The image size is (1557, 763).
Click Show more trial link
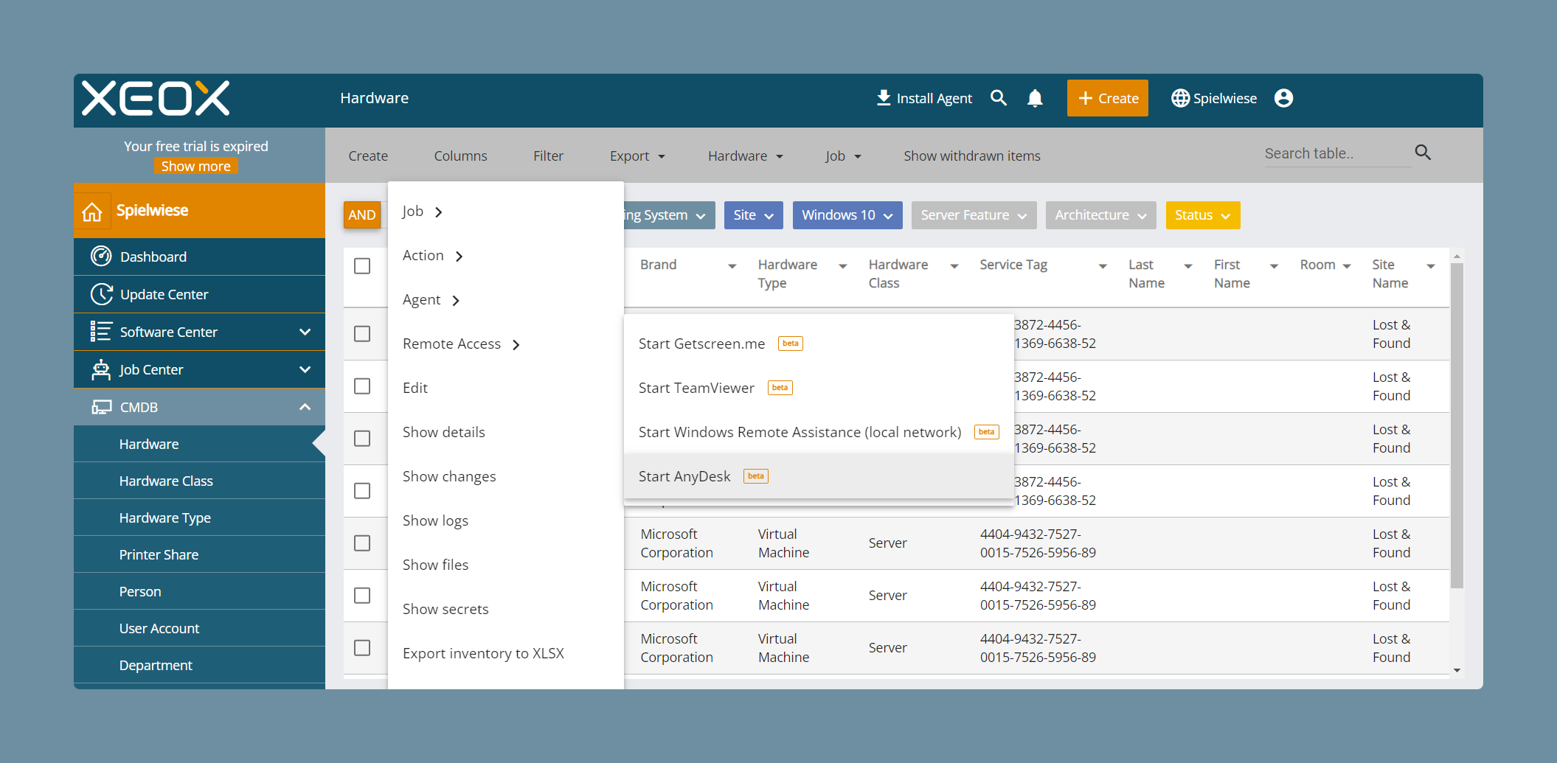coord(196,167)
